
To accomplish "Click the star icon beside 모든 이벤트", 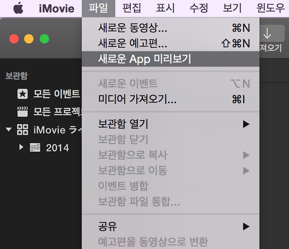I will click(22, 94).
